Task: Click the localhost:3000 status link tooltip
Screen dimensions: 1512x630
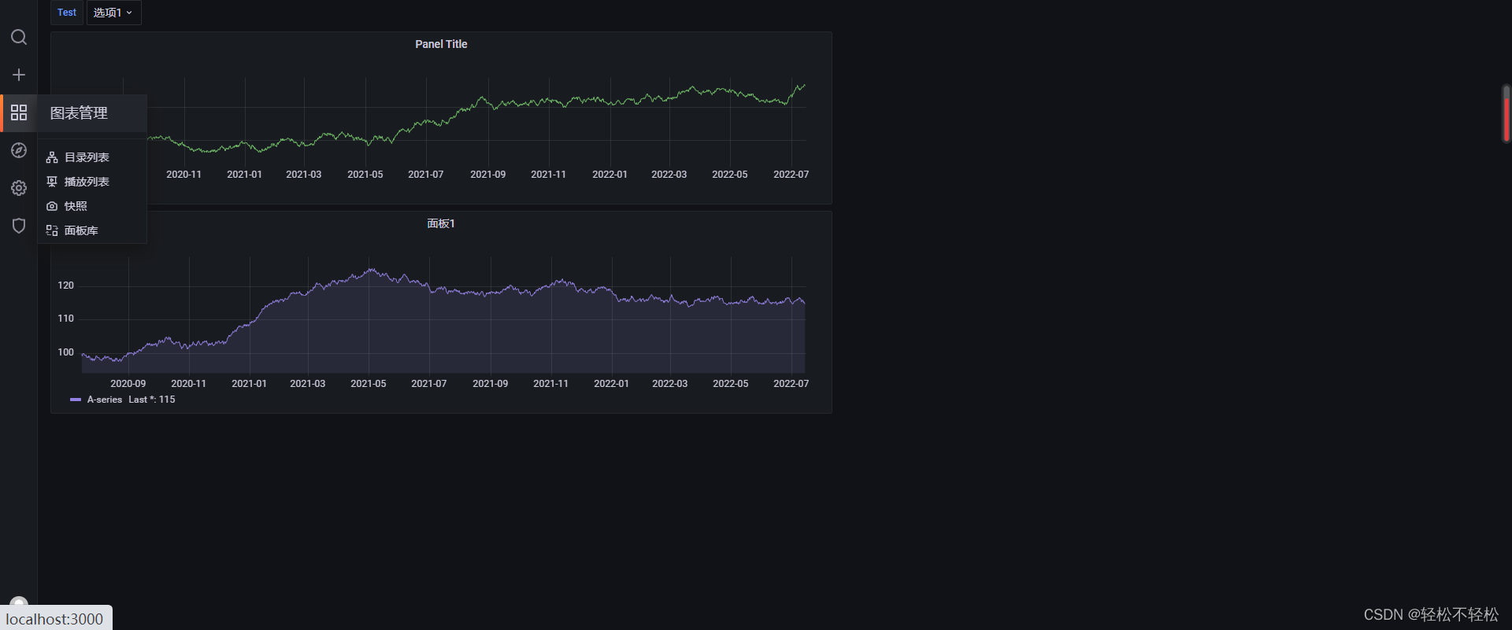Action: click(55, 618)
